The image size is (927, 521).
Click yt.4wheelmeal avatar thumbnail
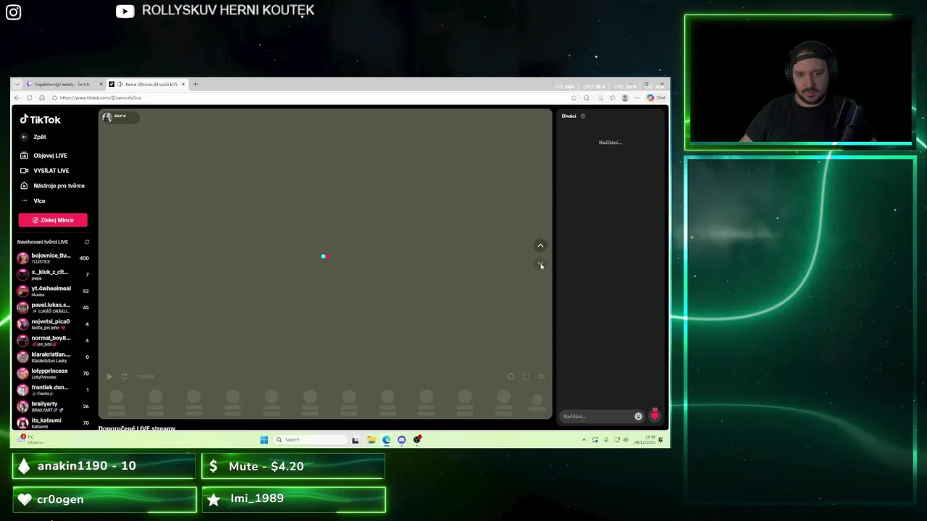point(23,291)
